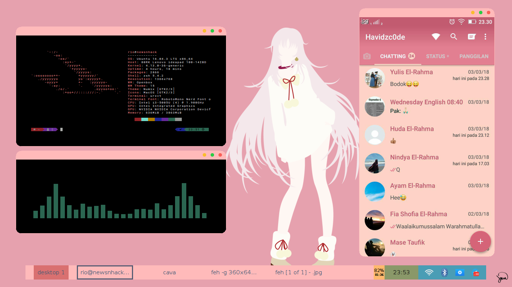
Task: Click the 23.30 time in phone status bar
Action: coord(485,22)
